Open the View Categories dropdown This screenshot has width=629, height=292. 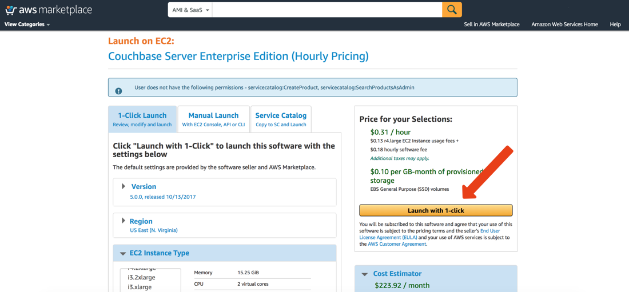(27, 25)
